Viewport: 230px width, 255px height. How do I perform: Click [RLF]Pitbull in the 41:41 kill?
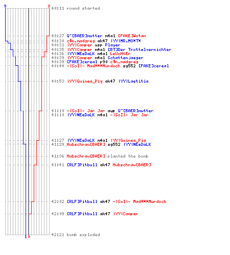click(x=82, y=165)
